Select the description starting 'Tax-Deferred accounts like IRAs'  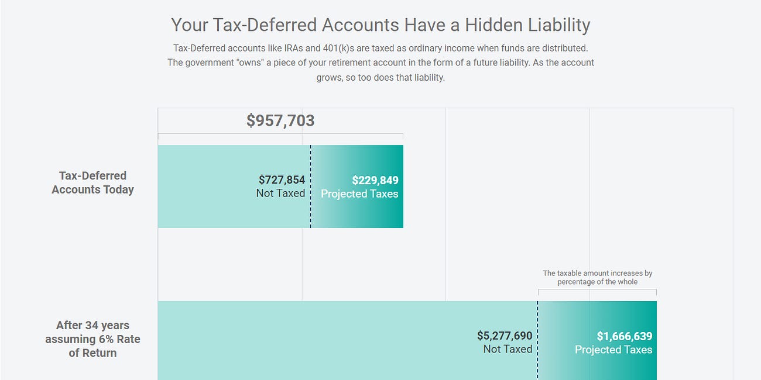pyautogui.click(x=380, y=63)
